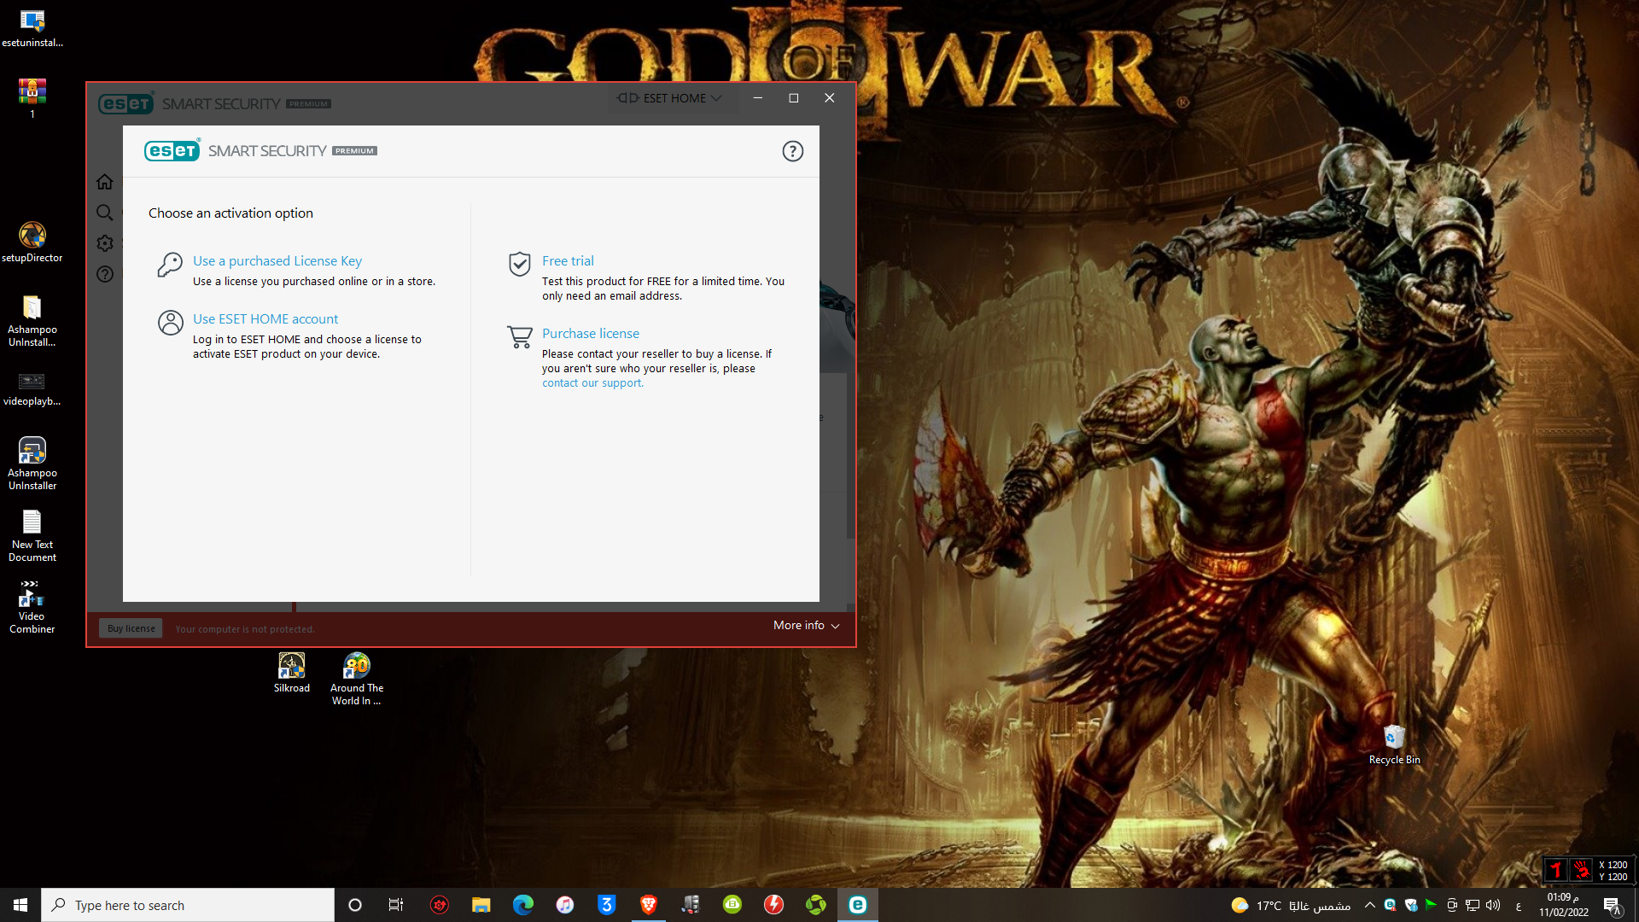Open Setup gear in ESET sidebar
This screenshot has width=1639, height=922.
105,243
